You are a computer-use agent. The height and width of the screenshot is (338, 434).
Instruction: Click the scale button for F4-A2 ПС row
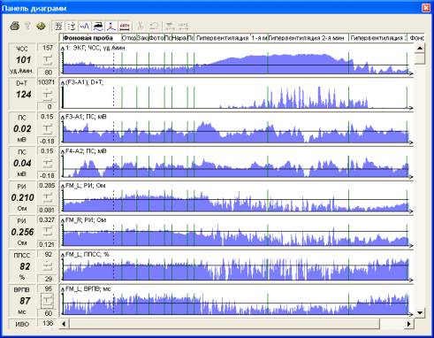(48, 163)
